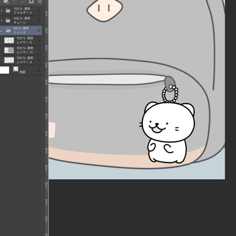The image size is (236, 236).
Task: Click the grip handle on レイヤー 3 row
Action: pyautogui.click(x=39, y=40)
